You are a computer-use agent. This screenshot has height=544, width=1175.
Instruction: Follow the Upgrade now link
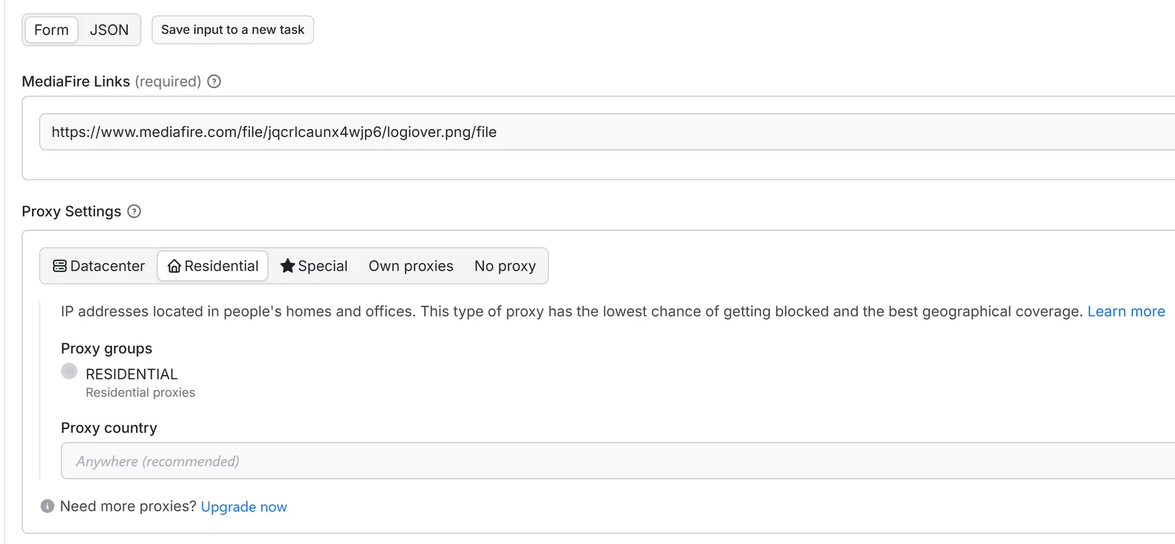pyautogui.click(x=243, y=506)
